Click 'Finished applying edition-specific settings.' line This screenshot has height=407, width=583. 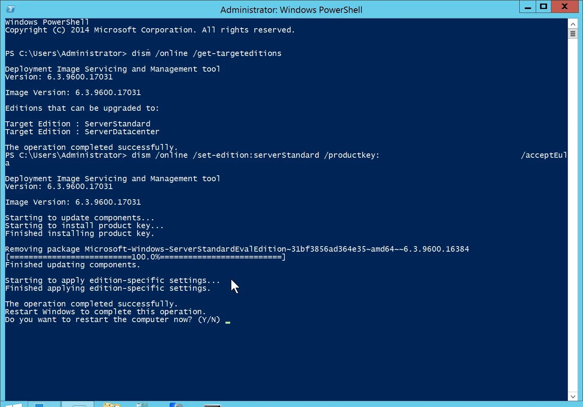[108, 288]
